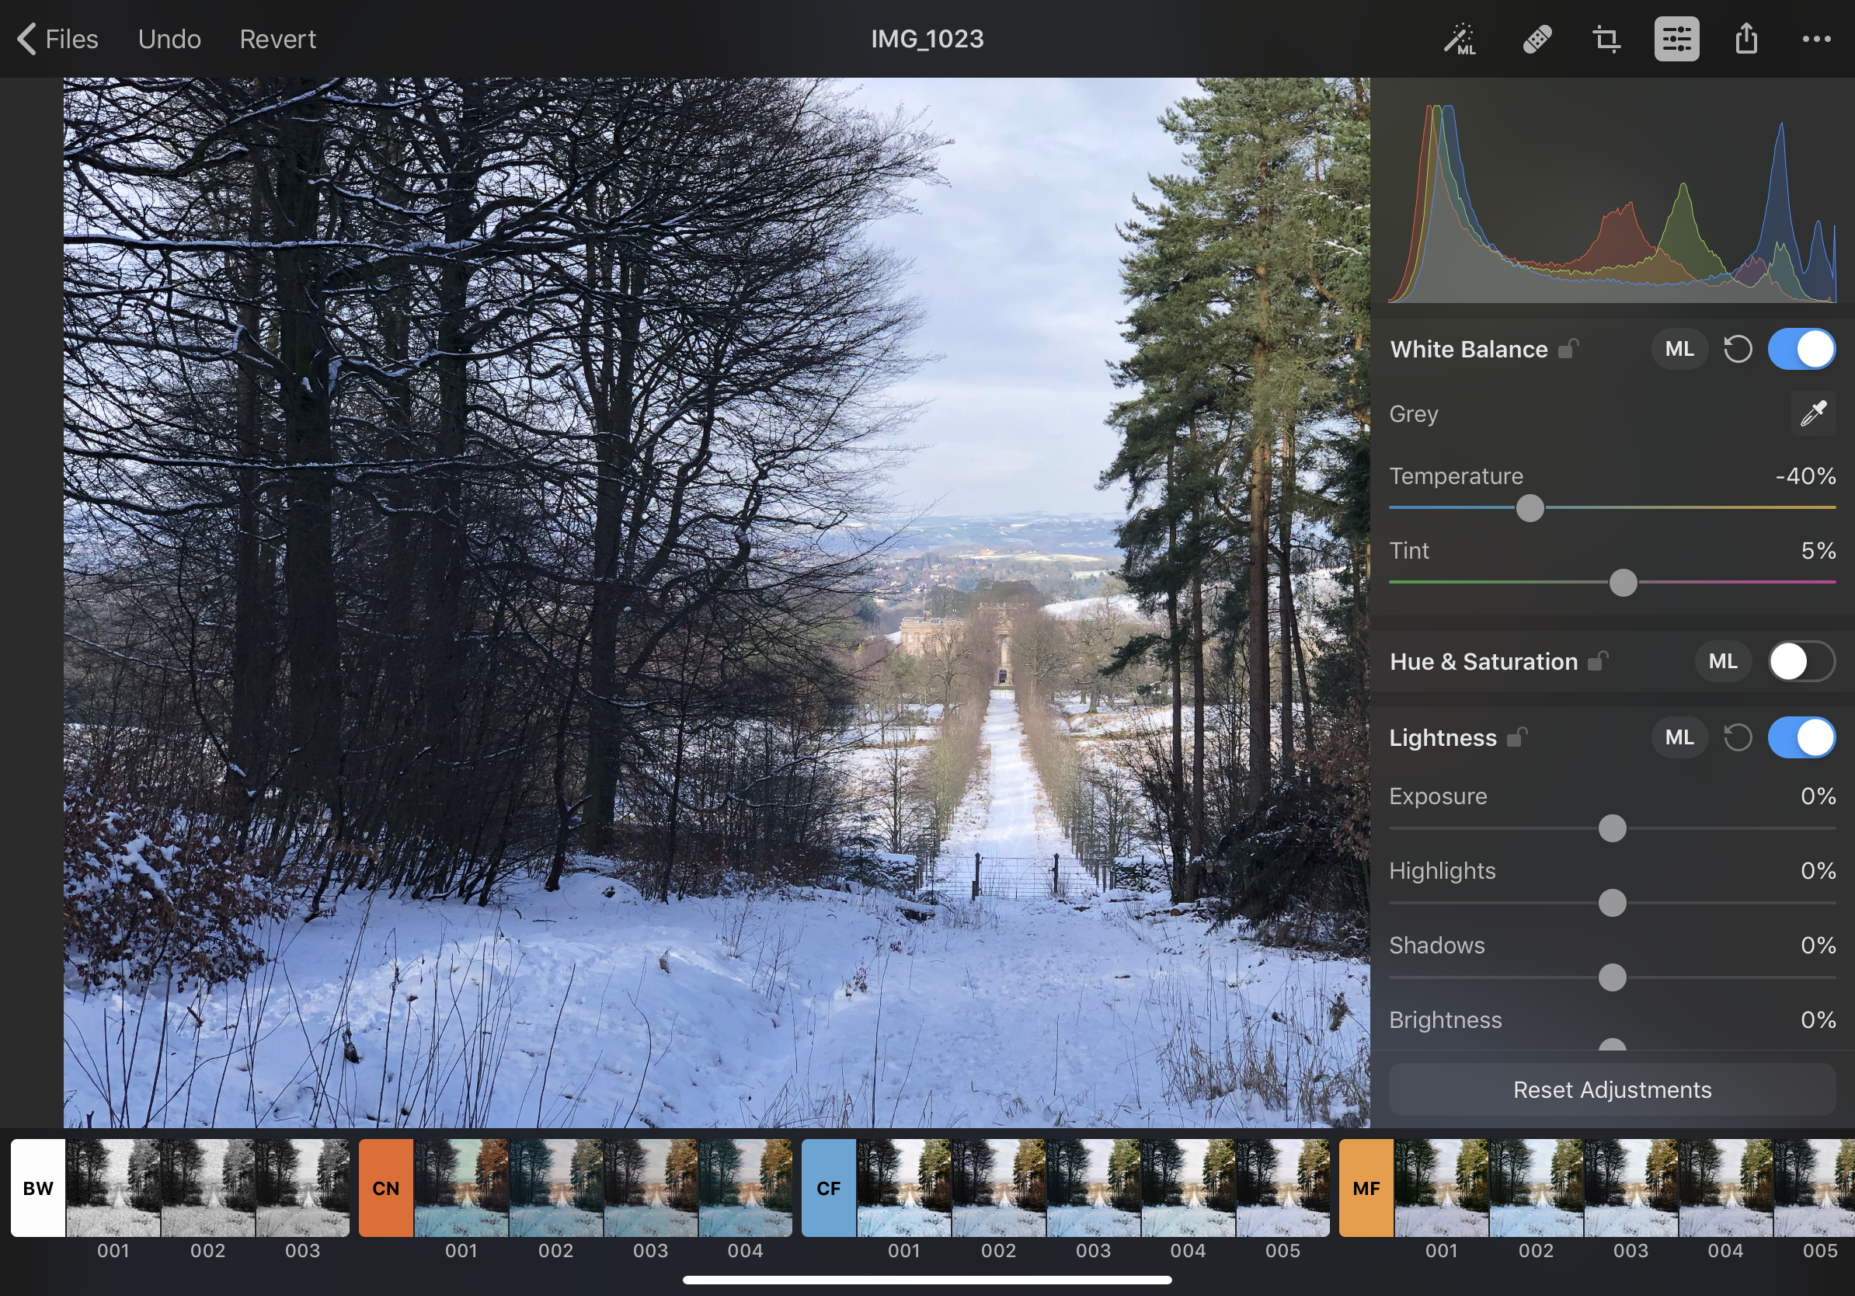Image resolution: width=1855 pixels, height=1296 pixels.
Task: Click the Temperature slider handle
Action: [1530, 508]
